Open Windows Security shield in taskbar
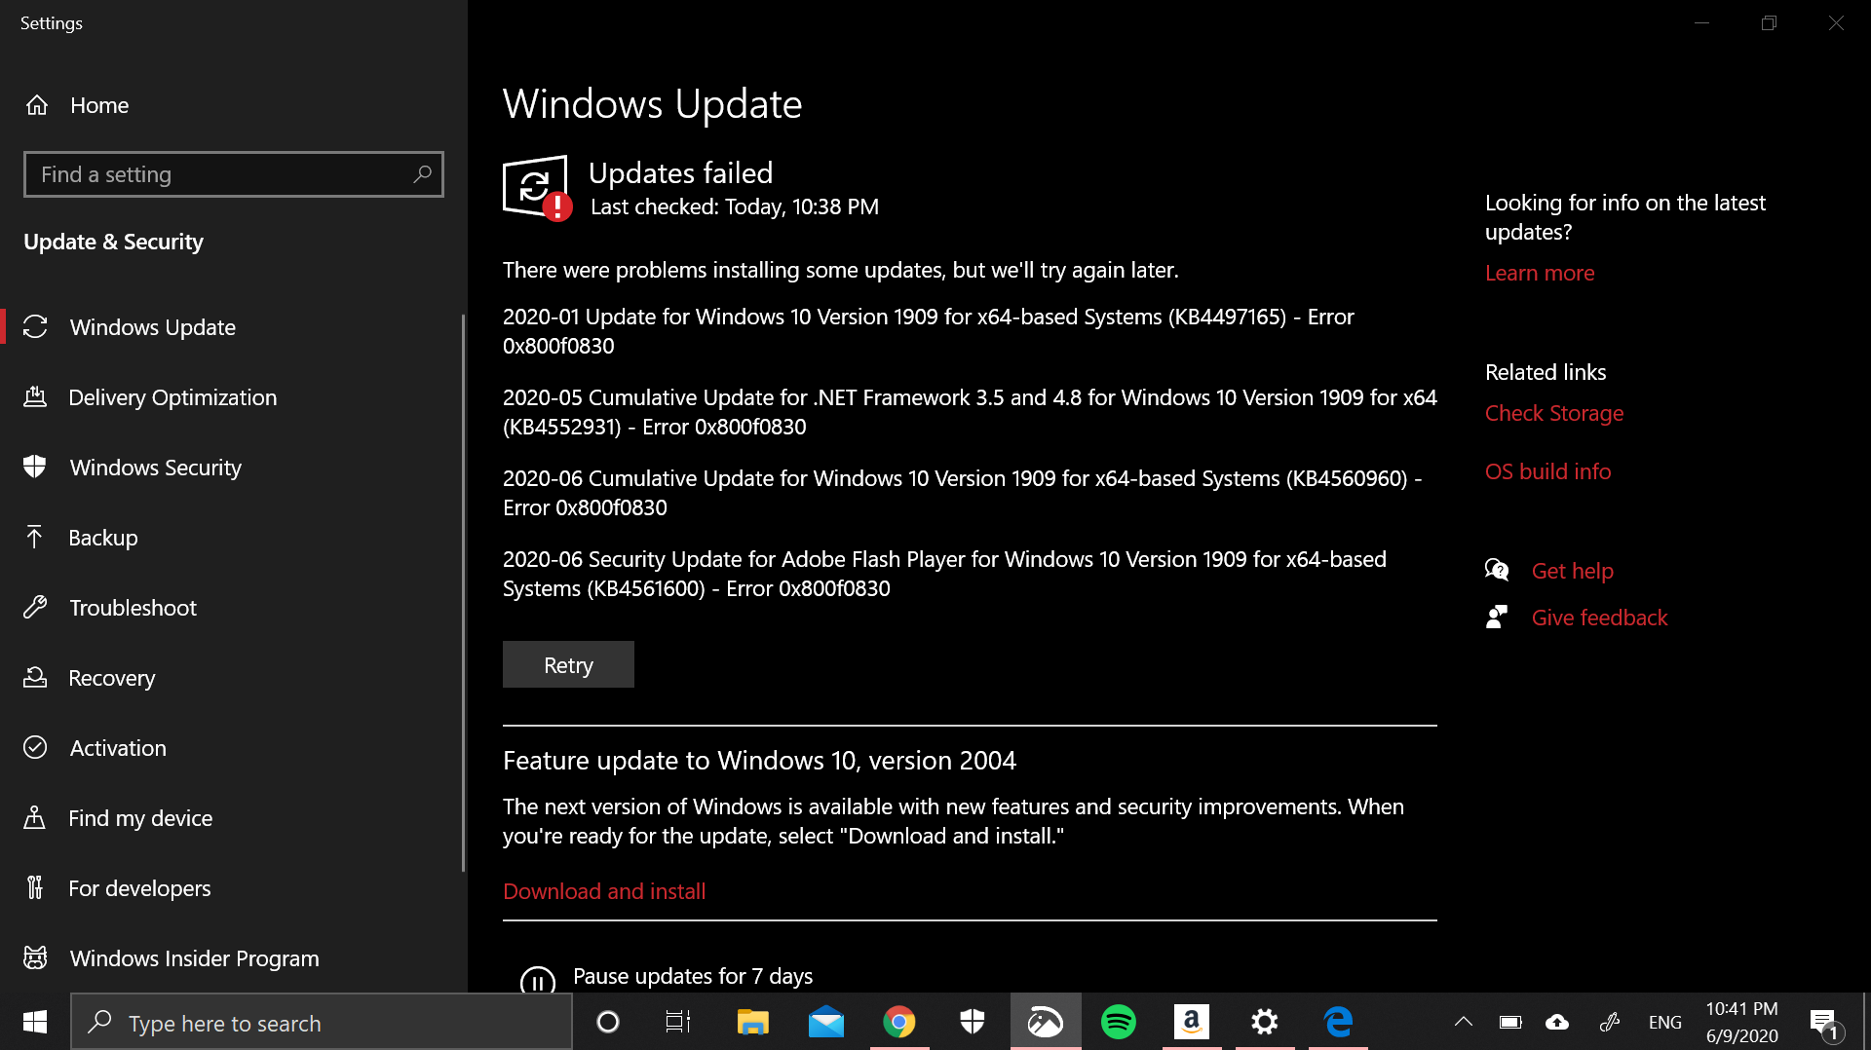This screenshot has width=1871, height=1050. pos(973,1022)
